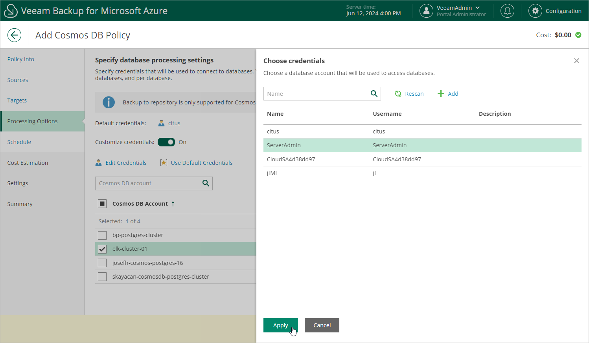Toggle the select-all Cosmos DB Account checkbox
The height and width of the screenshot is (343, 589).
pyautogui.click(x=102, y=204)
